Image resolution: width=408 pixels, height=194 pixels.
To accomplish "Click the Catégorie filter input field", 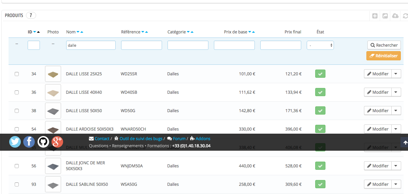I will click(188, 45).
